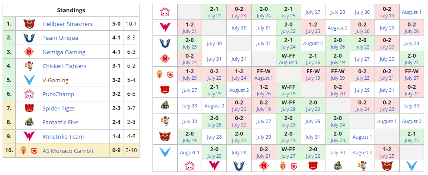Screen dimensions: 428x175
Task: Go to the PuckChamp team link
Action: coord(58,94)
